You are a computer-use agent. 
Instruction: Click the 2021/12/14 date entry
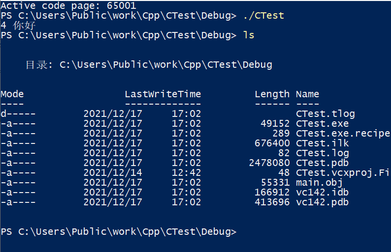(112, 173)
